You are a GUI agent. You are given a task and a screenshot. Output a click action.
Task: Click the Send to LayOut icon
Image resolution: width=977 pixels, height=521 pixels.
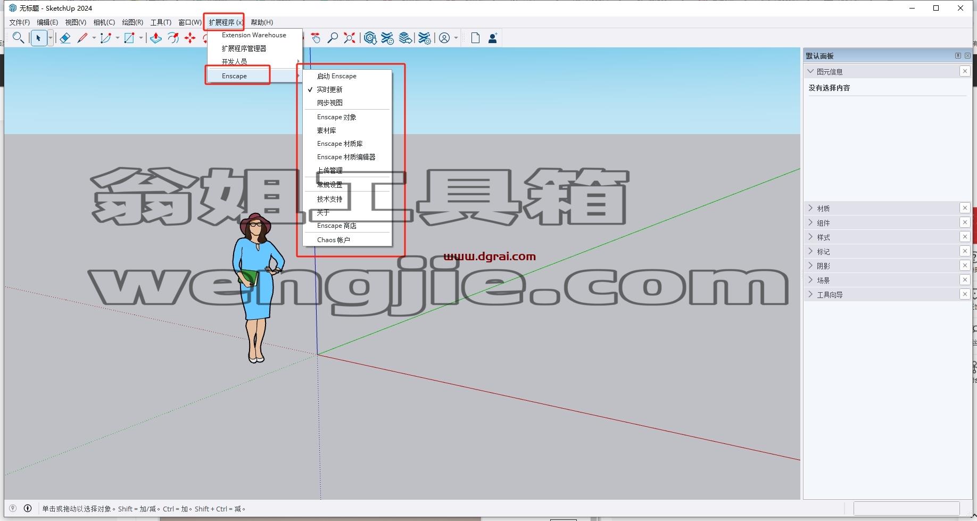[x=405, y=38]
